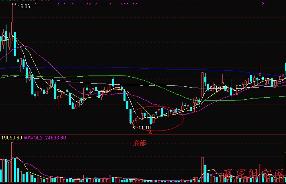This screenshot has height=184, width=286.
Task: Click the red S marker below the ellipse
Action: [150, 132]
